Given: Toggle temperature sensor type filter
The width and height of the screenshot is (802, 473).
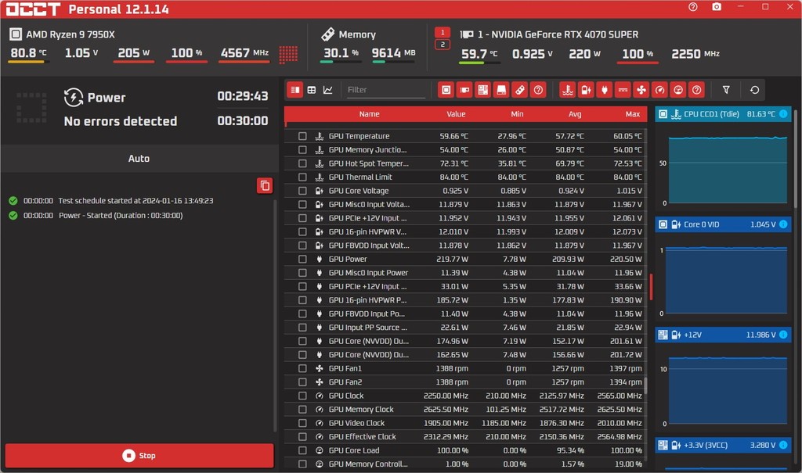Looking at the screenshot, I should point(567,90).
